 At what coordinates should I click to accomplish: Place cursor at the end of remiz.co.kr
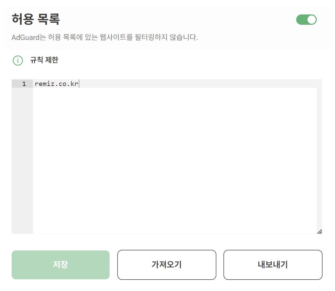click(79, 84)
